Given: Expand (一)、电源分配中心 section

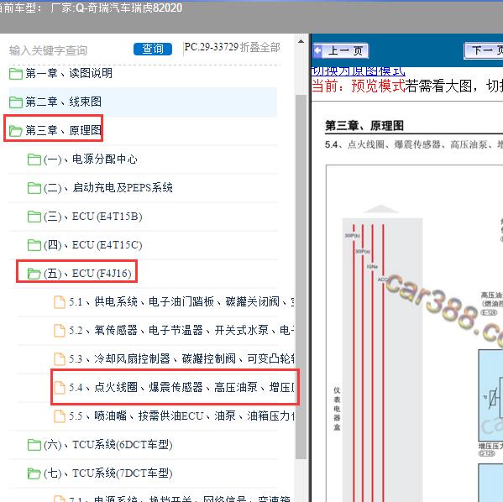Looking at the screenshot, I should coord(91,159).
